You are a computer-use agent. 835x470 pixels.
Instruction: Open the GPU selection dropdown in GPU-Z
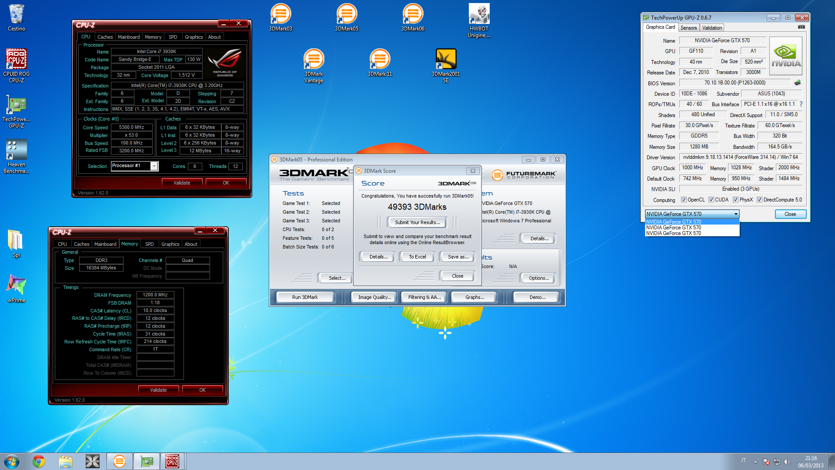point(692,214)
